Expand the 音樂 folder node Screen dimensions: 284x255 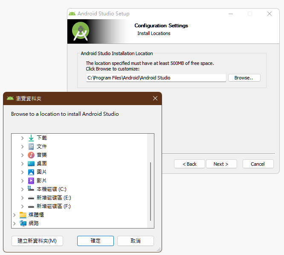22,155
